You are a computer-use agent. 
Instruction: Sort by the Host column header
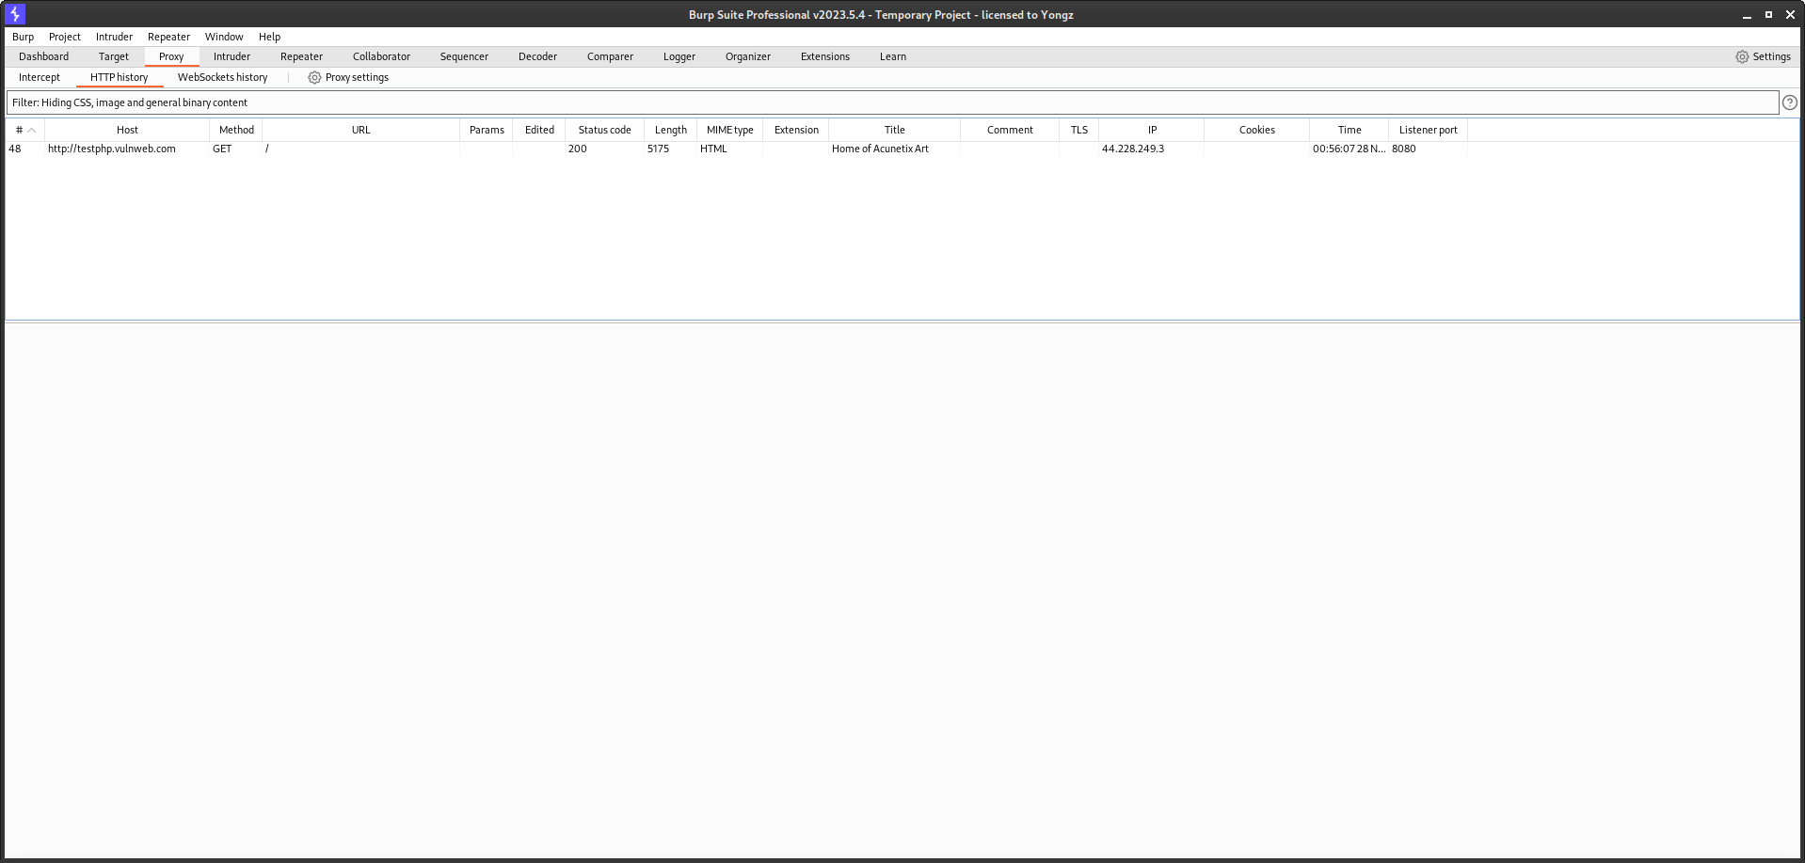[127, 130]
